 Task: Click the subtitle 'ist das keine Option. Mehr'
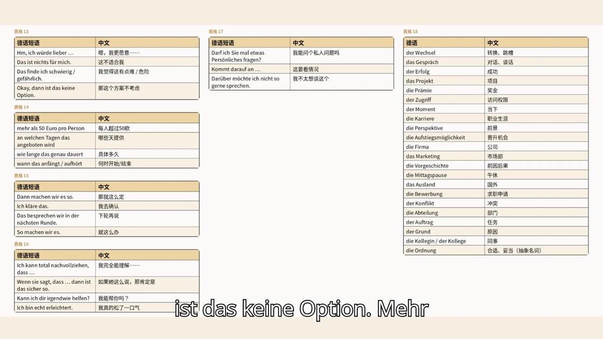tap(301, 309)
